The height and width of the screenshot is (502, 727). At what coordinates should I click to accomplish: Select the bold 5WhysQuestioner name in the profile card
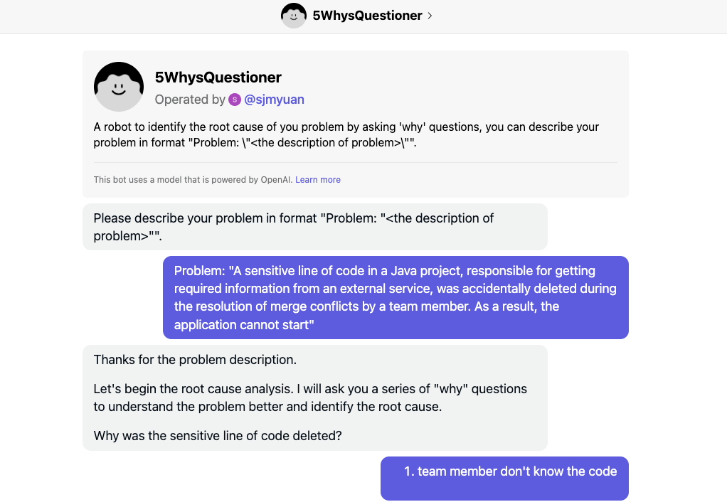[x=218, y=78]
